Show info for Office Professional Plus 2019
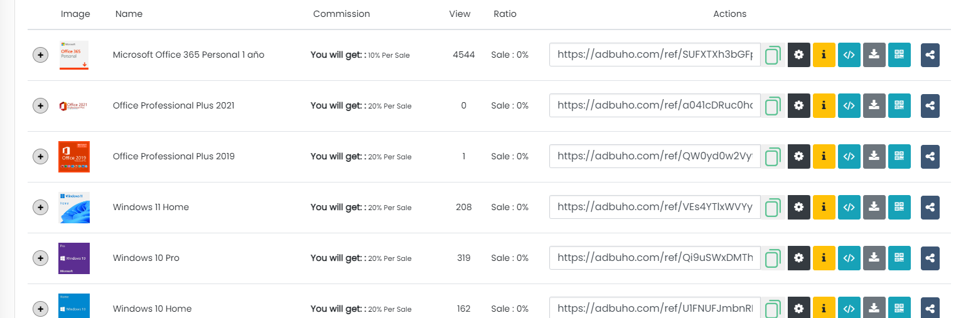The image size is (956, 318). tap(824, 156)
